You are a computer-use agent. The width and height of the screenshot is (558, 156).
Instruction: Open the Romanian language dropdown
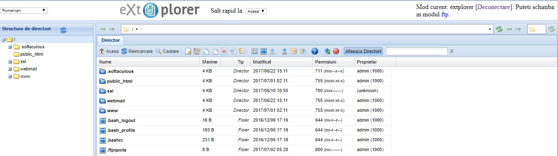(x=24, y=10)
